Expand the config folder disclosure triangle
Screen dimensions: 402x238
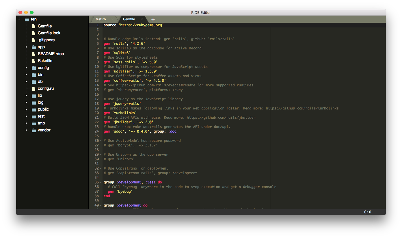pos(26,68)
